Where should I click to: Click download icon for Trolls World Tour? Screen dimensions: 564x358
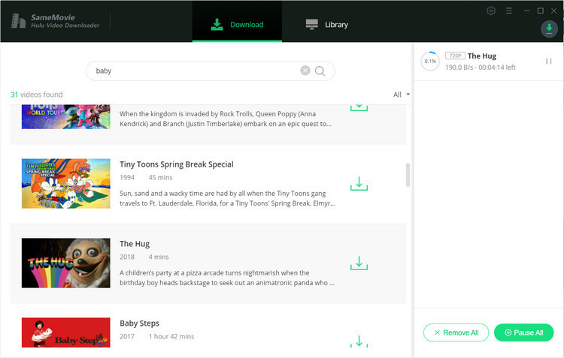[359, 107]
